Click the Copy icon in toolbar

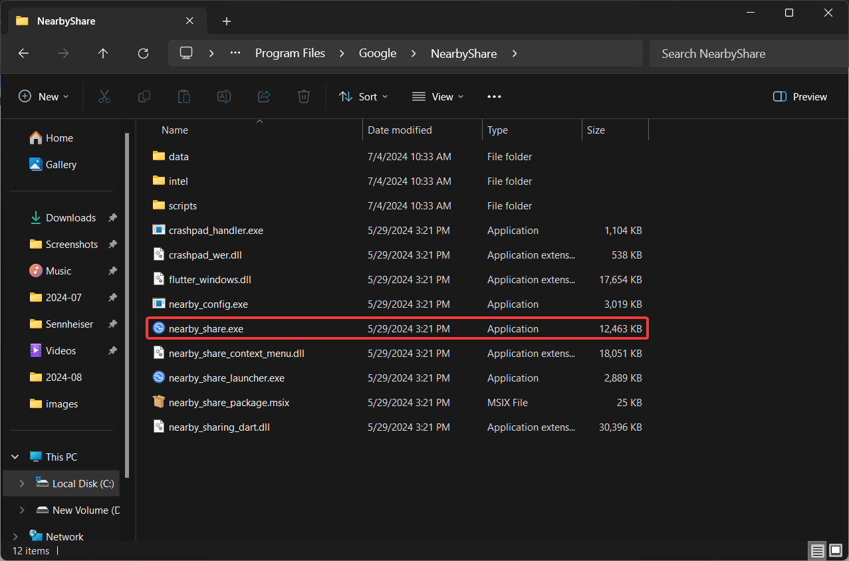(144, 97)
